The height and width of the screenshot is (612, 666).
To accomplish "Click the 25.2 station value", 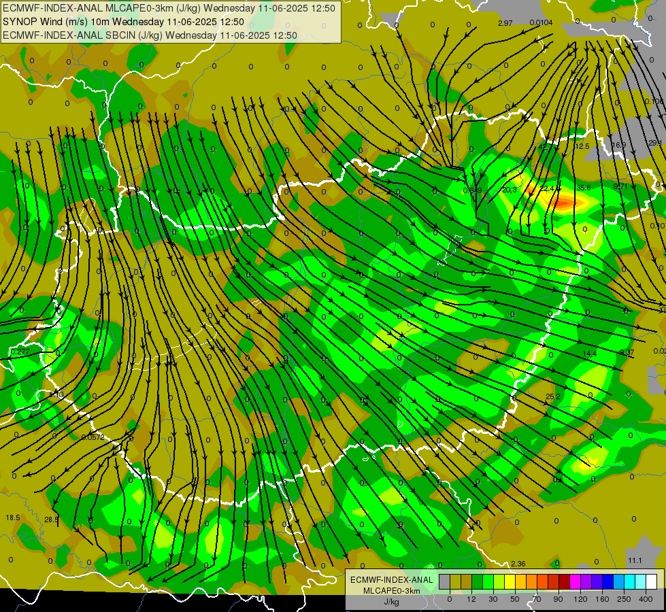I will 552,396.
